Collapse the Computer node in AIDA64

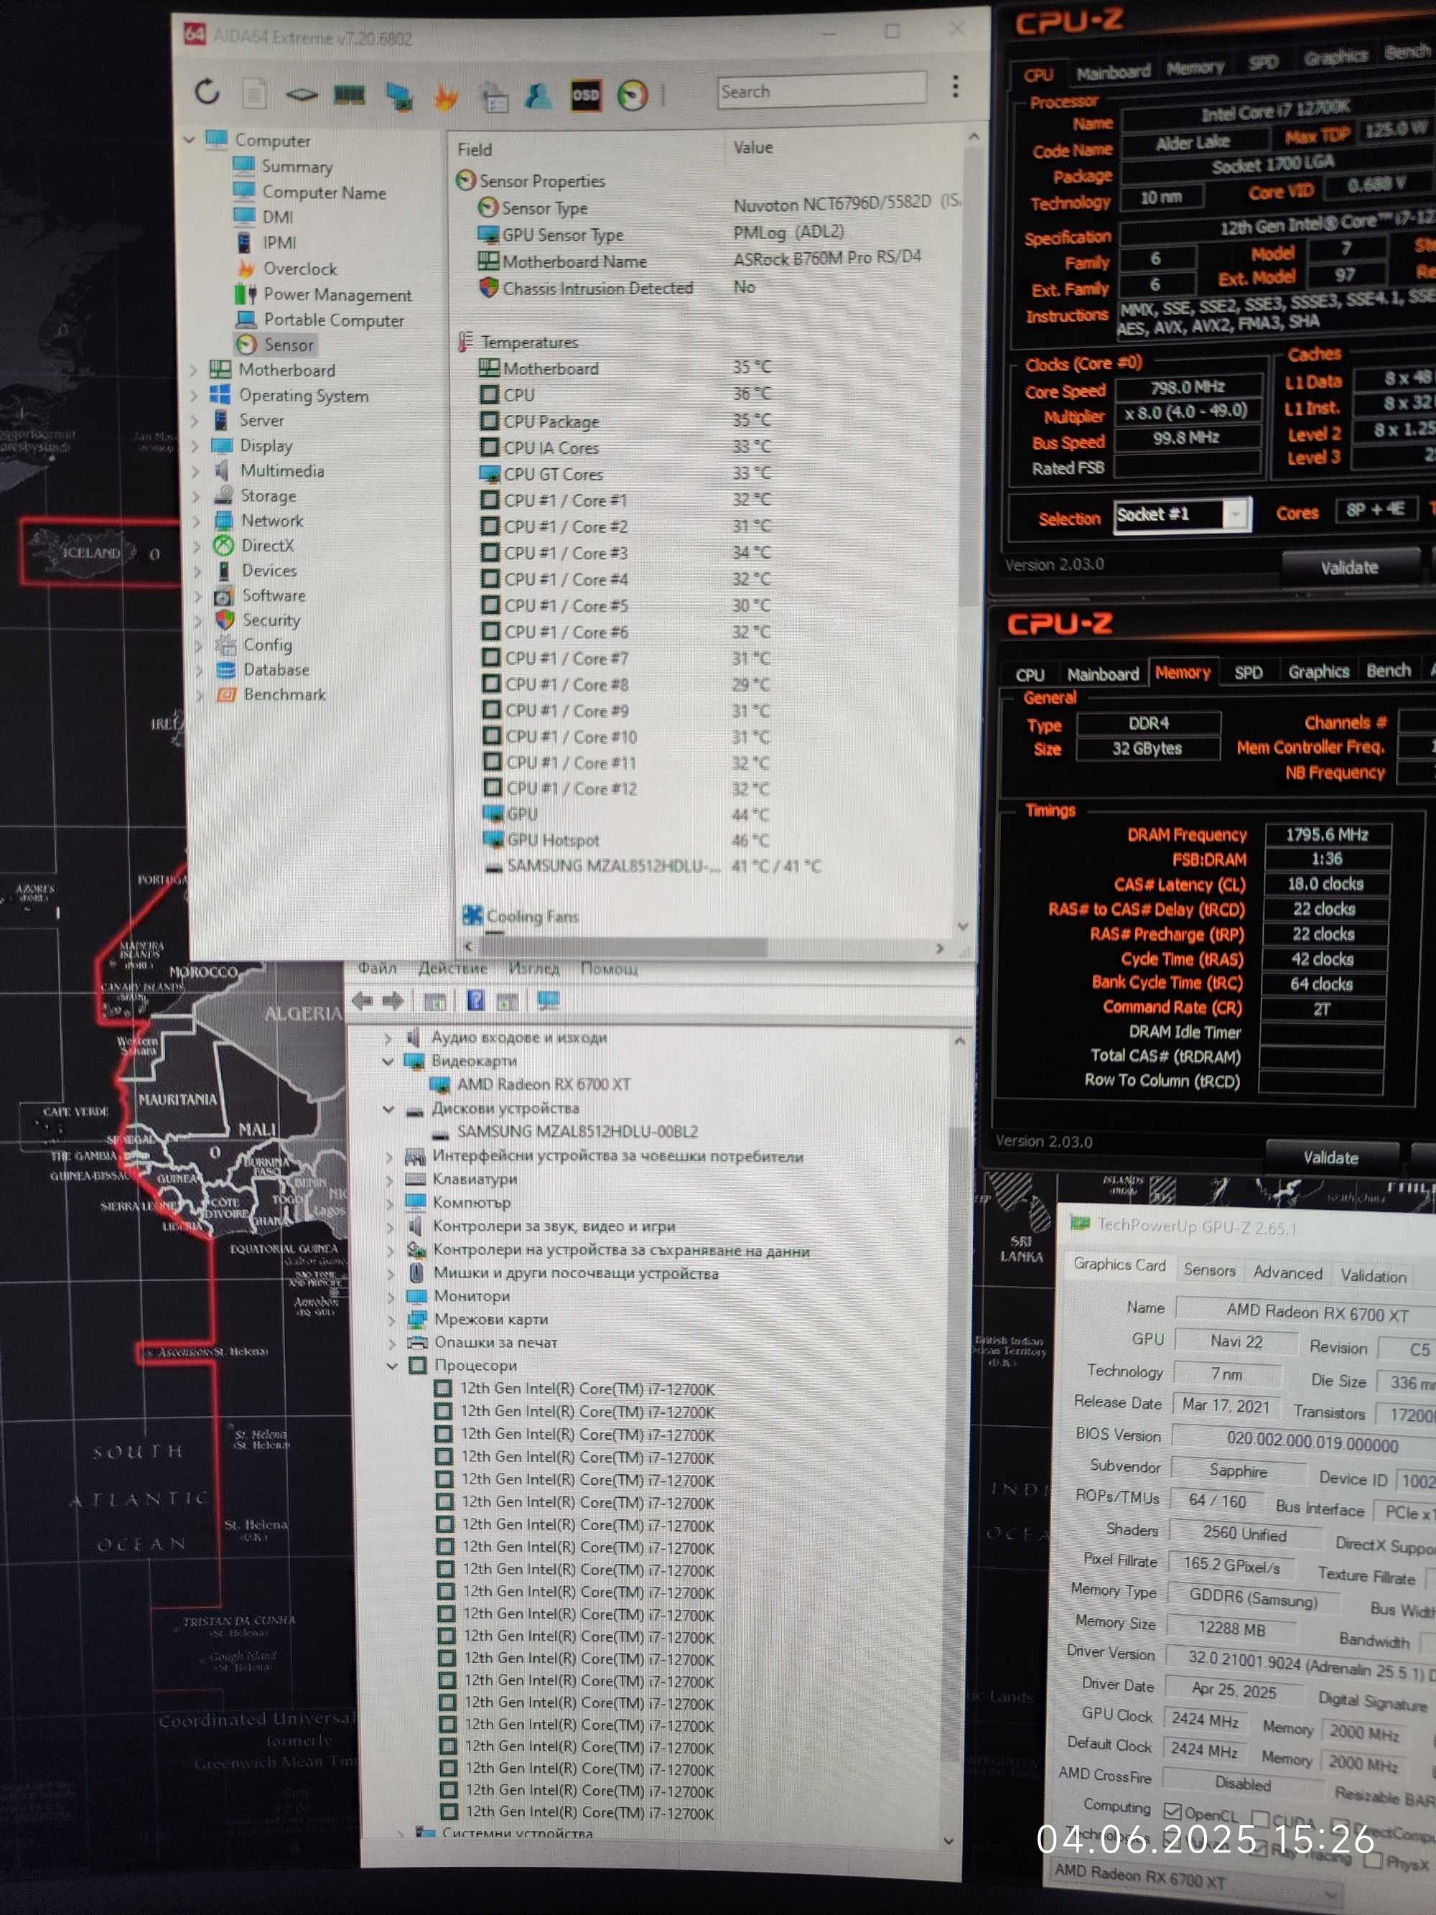pos(190,139)
